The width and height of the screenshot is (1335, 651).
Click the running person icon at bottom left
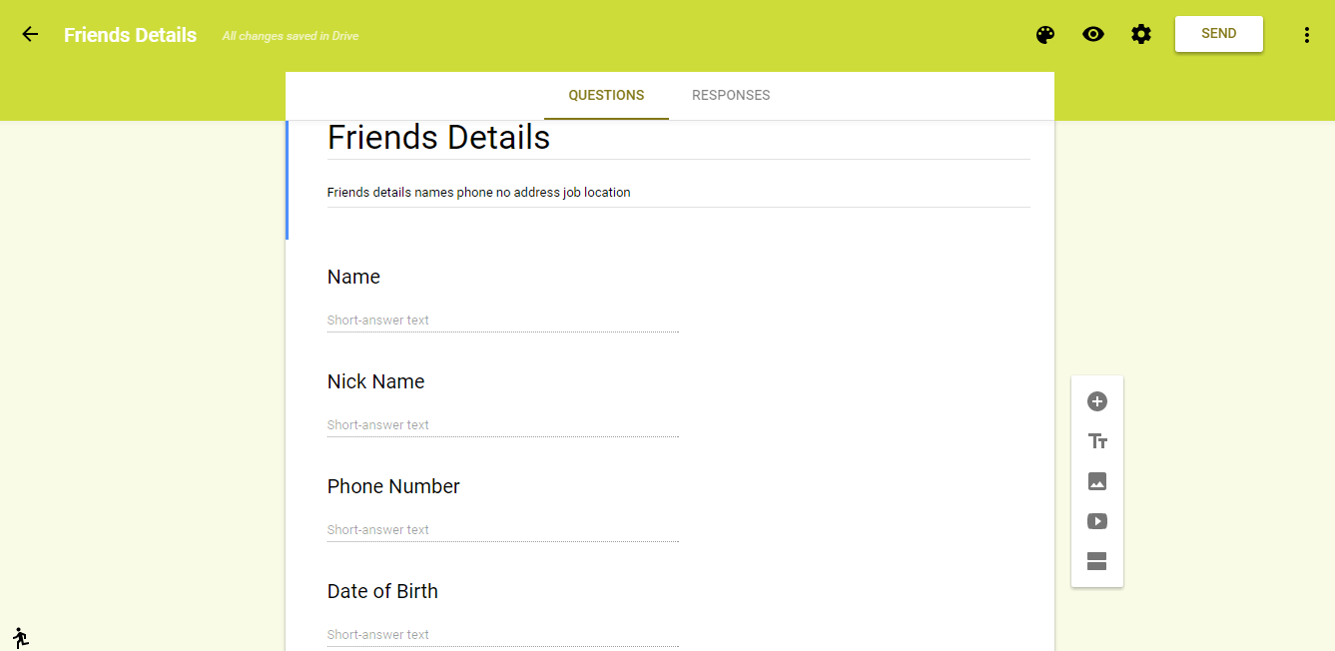pos(21,638)
